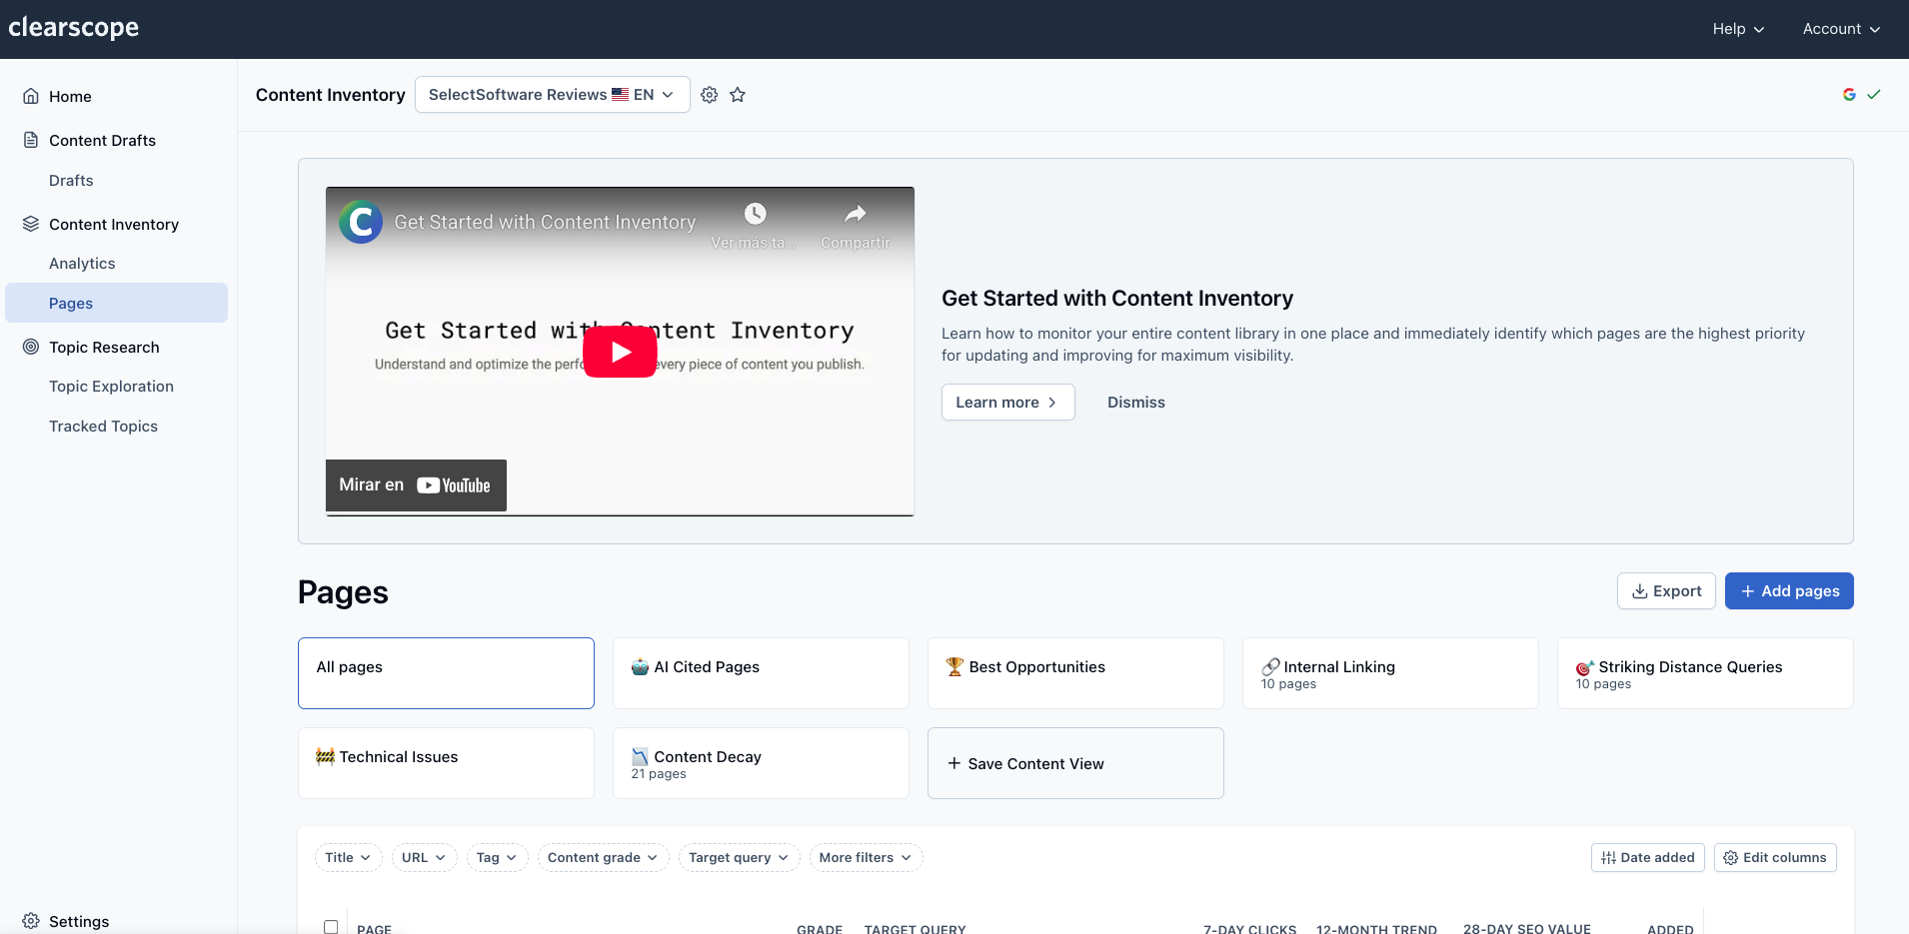This screenshot has width=1909, height=934.
Task: Select the Home icon in the sidebar
Action: (x=32, y=95)
